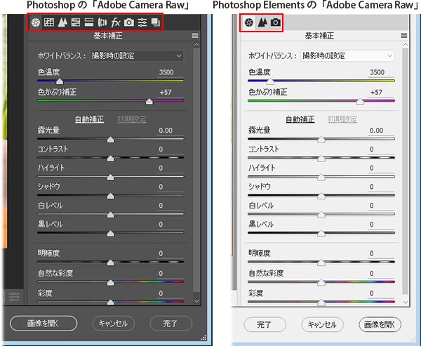Click シャドウ slider handle in Photoshop panel
Viewport: 421px width, 346px height.
click(110, 196)
